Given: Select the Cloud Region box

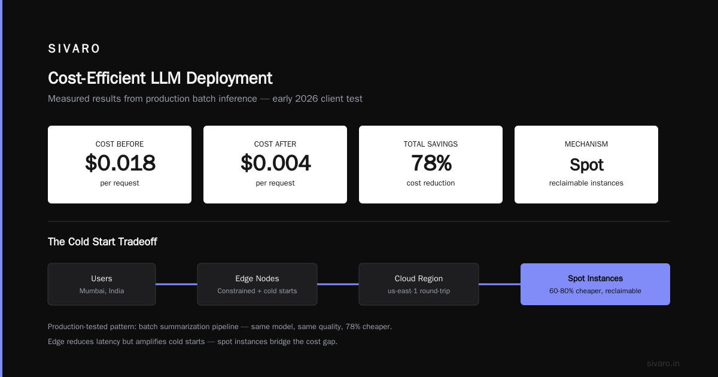Looking at the screenshot, I should pyautogui.click(x=419, y=284).
